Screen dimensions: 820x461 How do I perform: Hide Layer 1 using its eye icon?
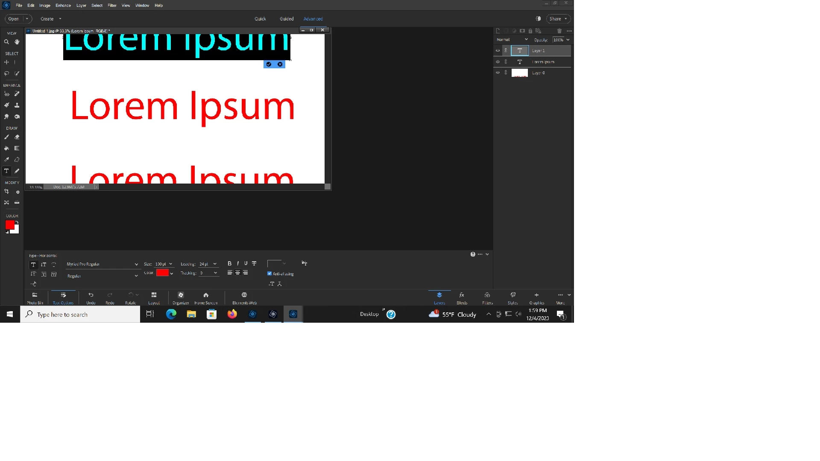498,50
